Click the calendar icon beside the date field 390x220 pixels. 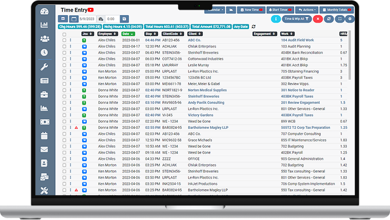(74, 19)
